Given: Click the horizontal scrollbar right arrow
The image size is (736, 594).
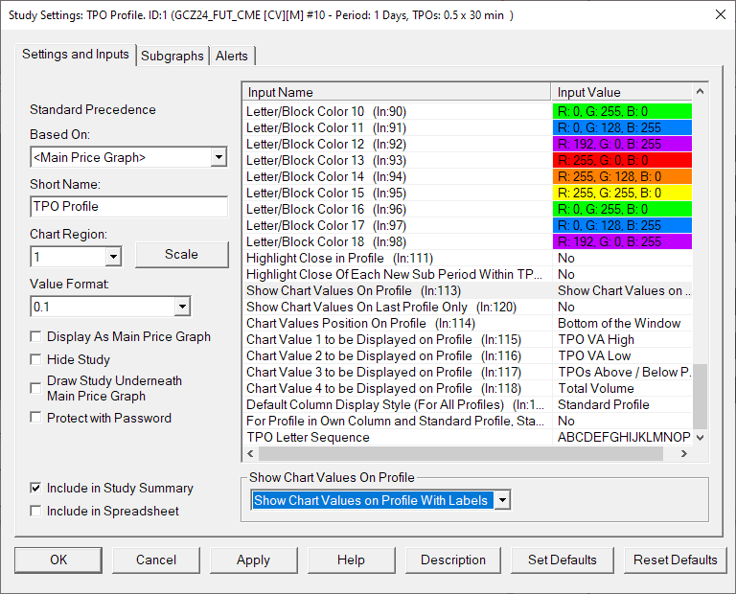Looking at the screenshot, I should pyautogui.click(x=684, y=453).
